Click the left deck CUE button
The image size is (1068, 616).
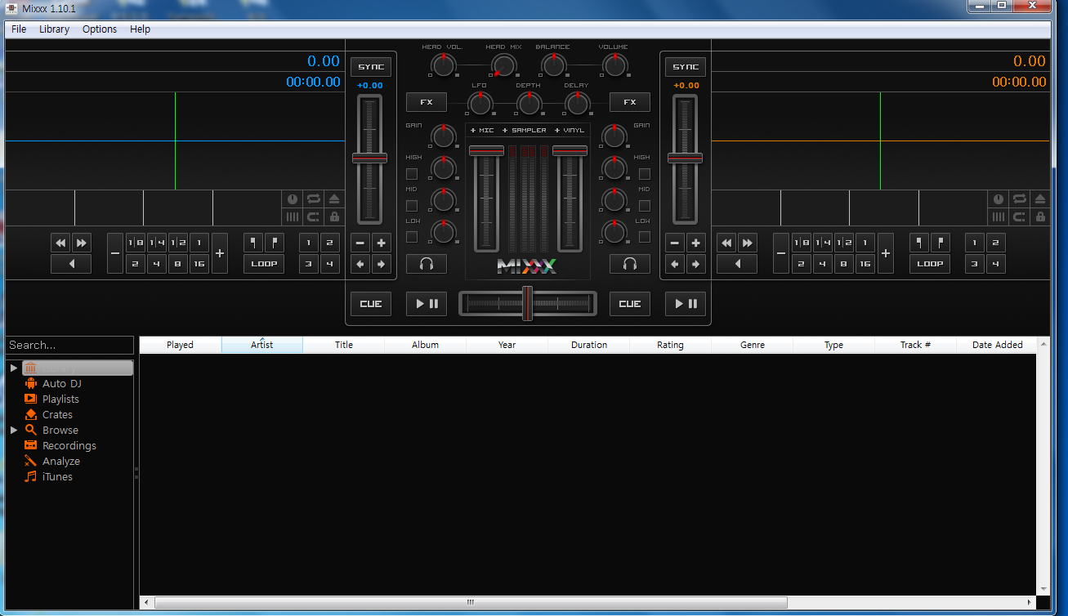click(371, 304)
